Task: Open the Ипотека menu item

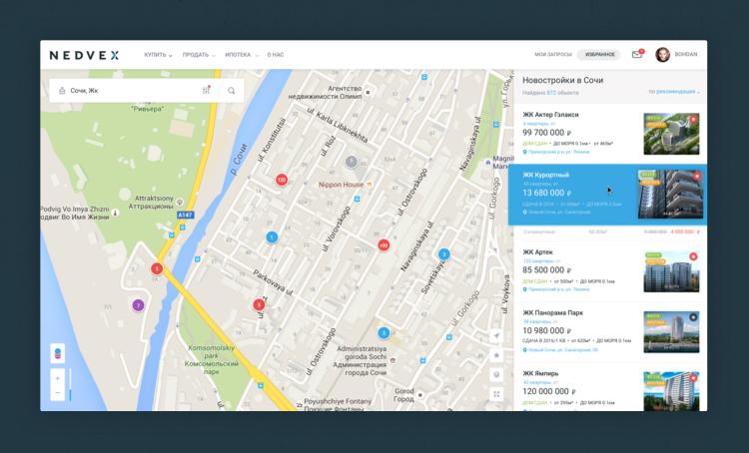Action: click(x=240, y=55)
